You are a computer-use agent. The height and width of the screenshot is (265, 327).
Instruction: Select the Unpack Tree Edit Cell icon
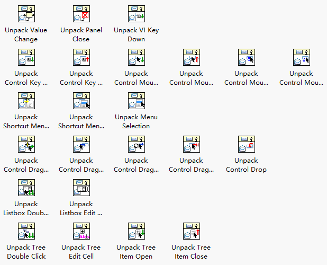coord(81,231)
